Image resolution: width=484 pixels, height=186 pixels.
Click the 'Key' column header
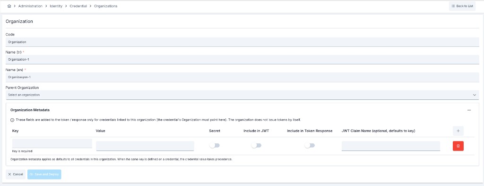tap(15, 131)
